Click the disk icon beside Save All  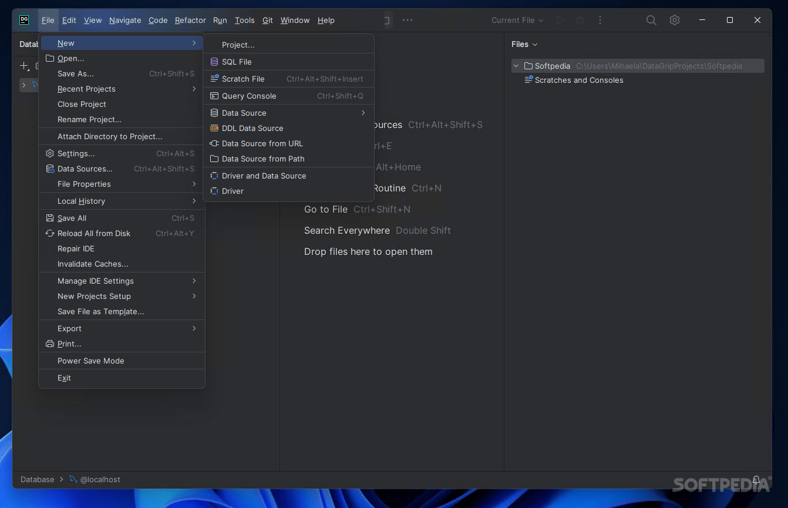click(50, 218)
